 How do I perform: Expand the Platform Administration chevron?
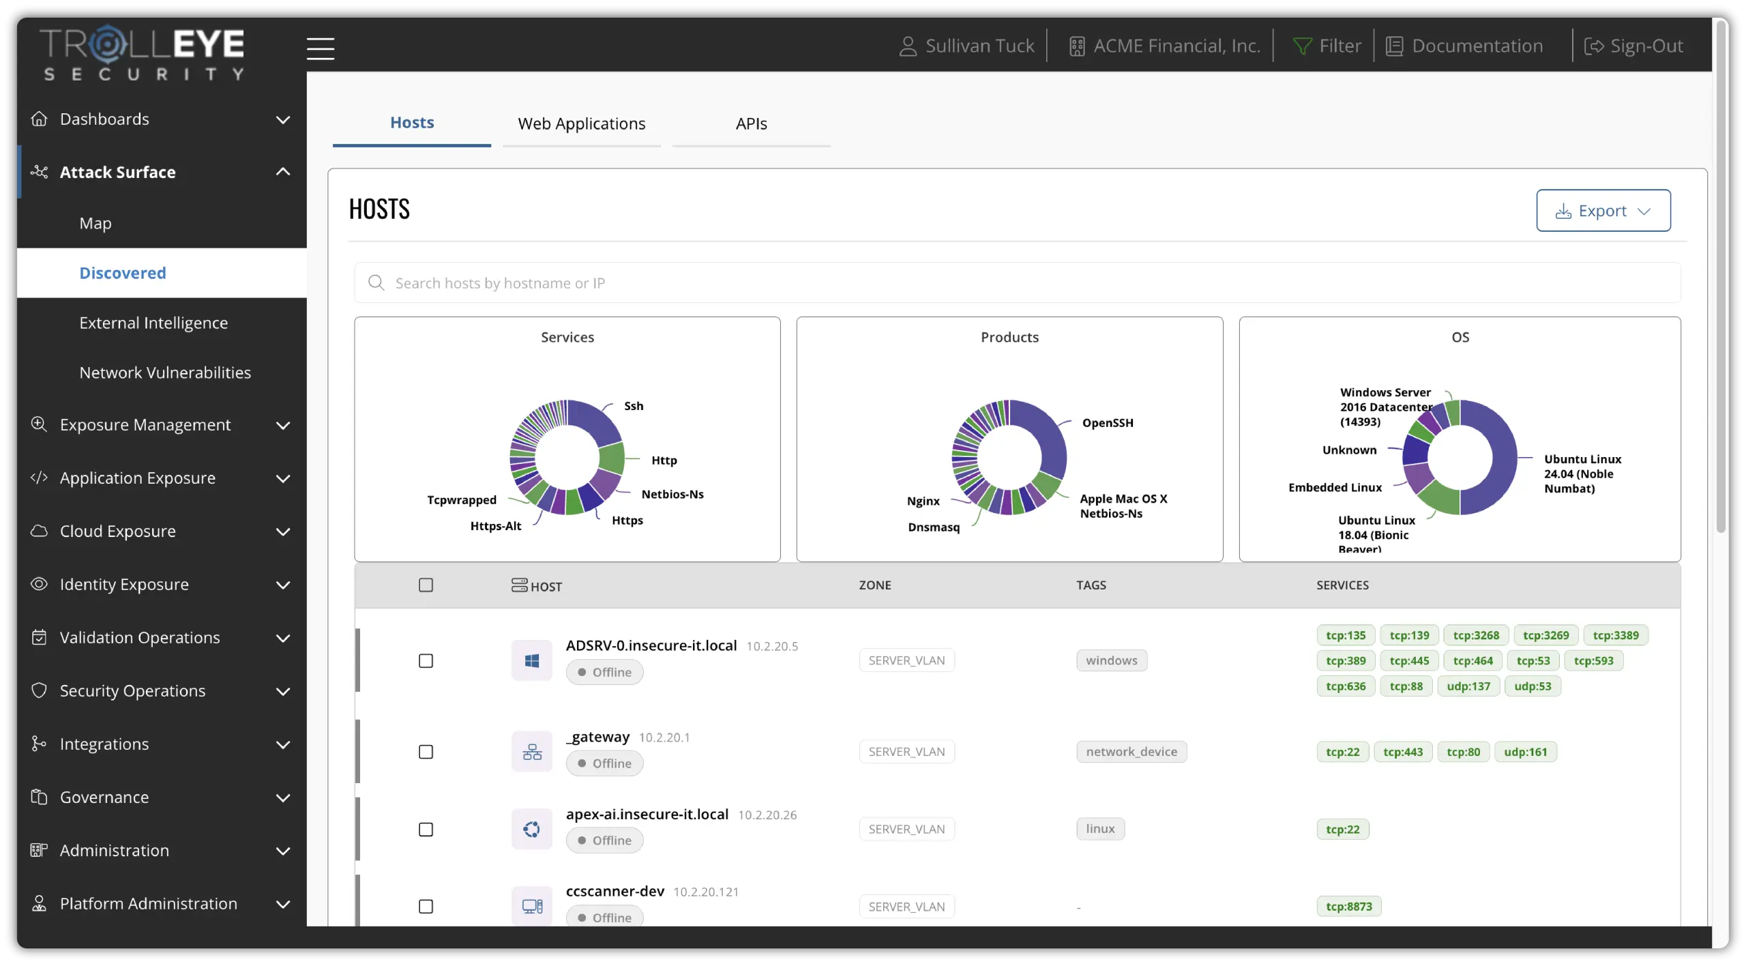(283, 904)
